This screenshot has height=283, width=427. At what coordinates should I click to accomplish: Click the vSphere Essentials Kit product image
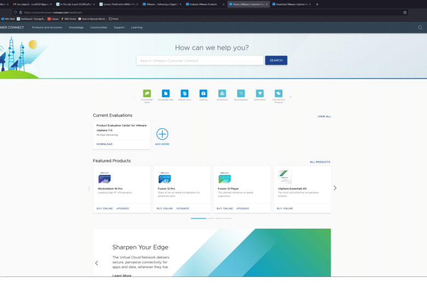click(x=285, y=177)
